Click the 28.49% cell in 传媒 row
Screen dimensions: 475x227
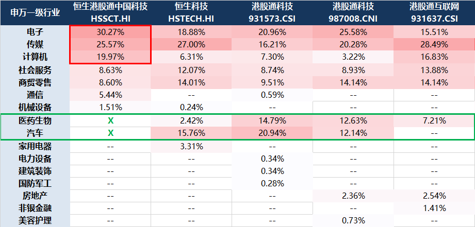point(434,44)
